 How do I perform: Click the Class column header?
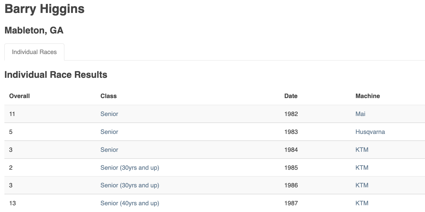coord(108,96)
